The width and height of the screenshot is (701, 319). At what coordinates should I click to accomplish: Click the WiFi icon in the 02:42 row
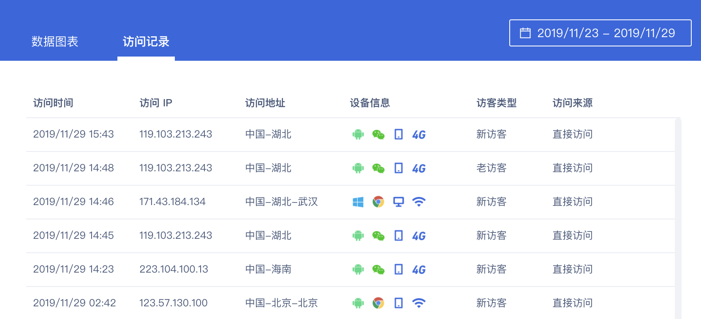(x=418, y=303)
